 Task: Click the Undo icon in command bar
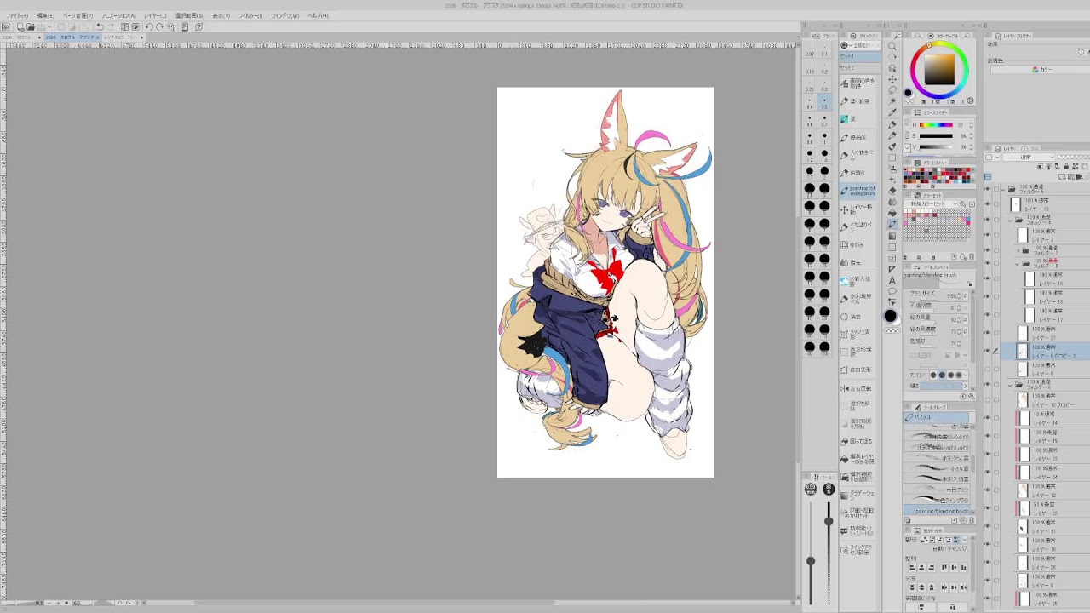(x=100, y=27)
